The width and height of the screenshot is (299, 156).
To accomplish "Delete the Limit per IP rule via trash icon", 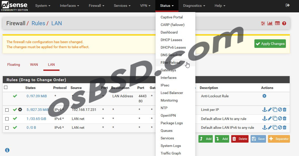I will coord(285,109).
